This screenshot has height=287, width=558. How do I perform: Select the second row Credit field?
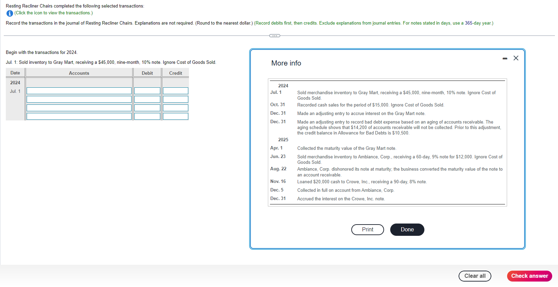pos(176,99)
